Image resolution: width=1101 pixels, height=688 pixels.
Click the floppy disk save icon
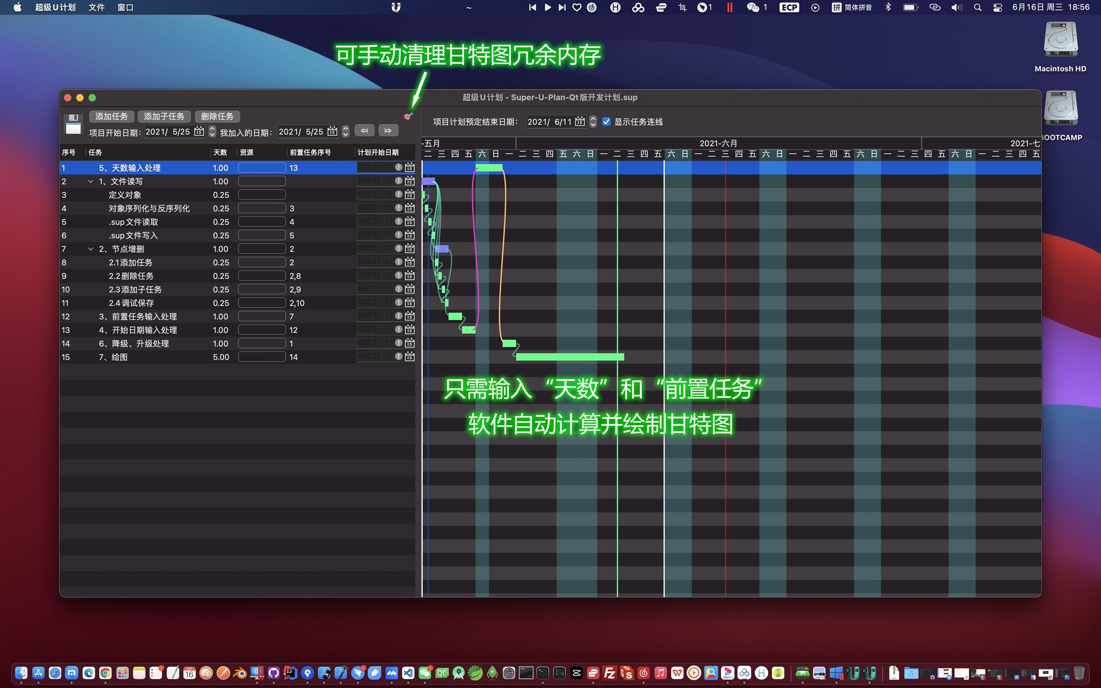[x=73, y=124]
